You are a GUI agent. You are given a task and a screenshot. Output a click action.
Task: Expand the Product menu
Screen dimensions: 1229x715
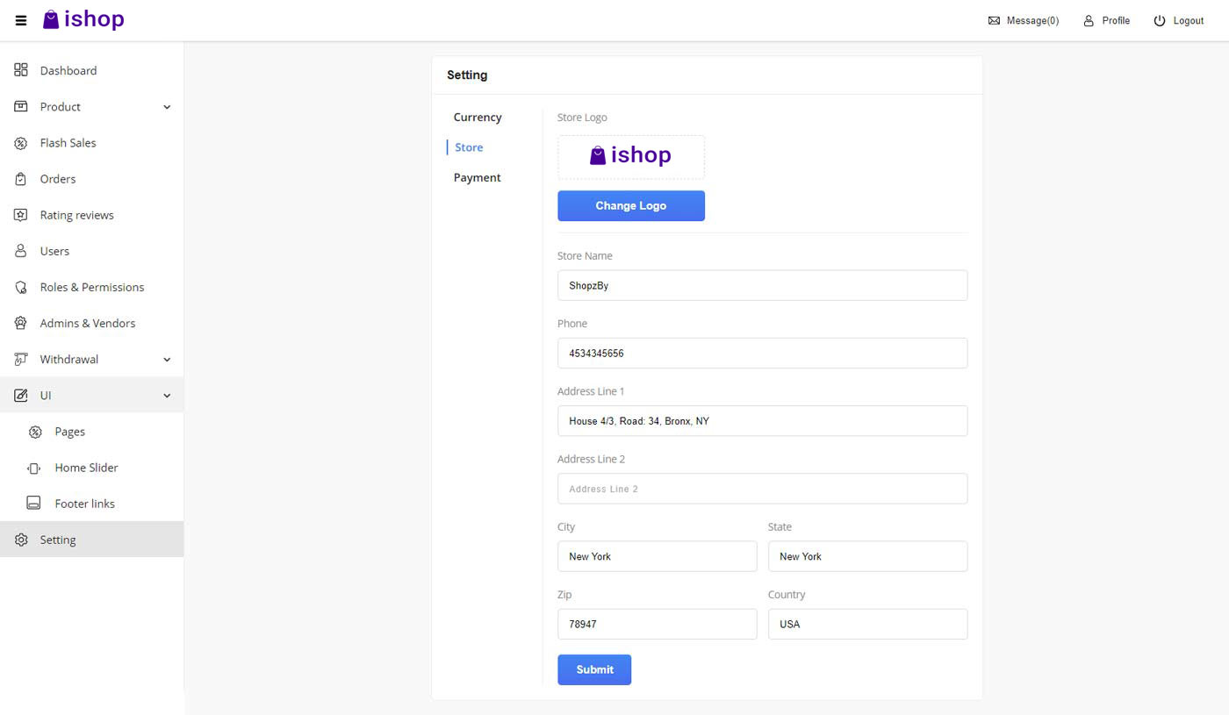[x=167, y=106]
